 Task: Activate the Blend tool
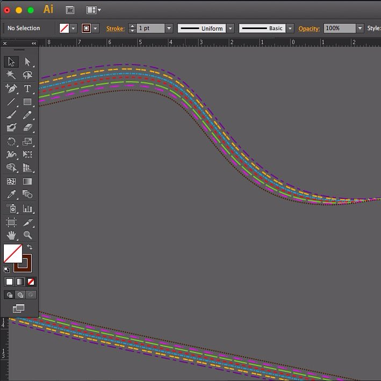click(27, 195)
